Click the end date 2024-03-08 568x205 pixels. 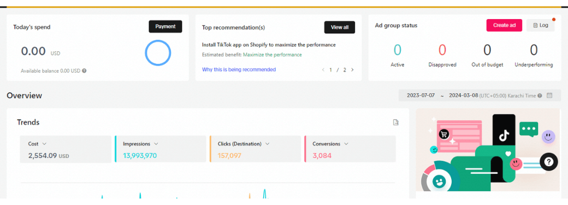463,95
